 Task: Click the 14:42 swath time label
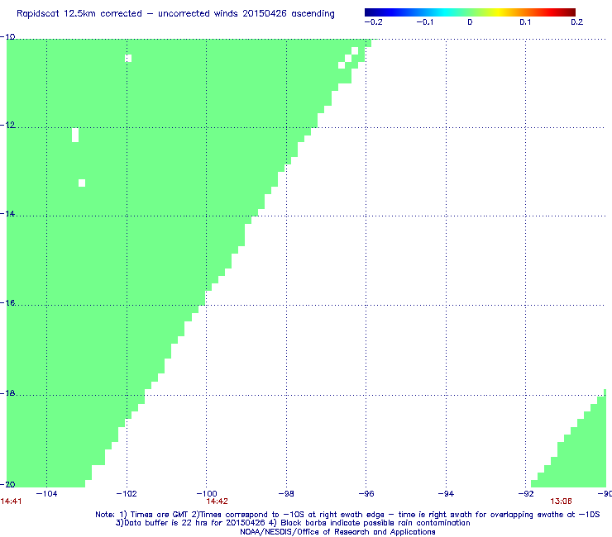(x=217, y=501)
